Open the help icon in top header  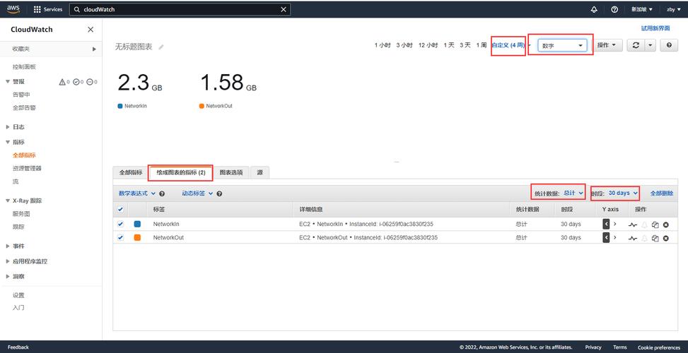(614, 9)
